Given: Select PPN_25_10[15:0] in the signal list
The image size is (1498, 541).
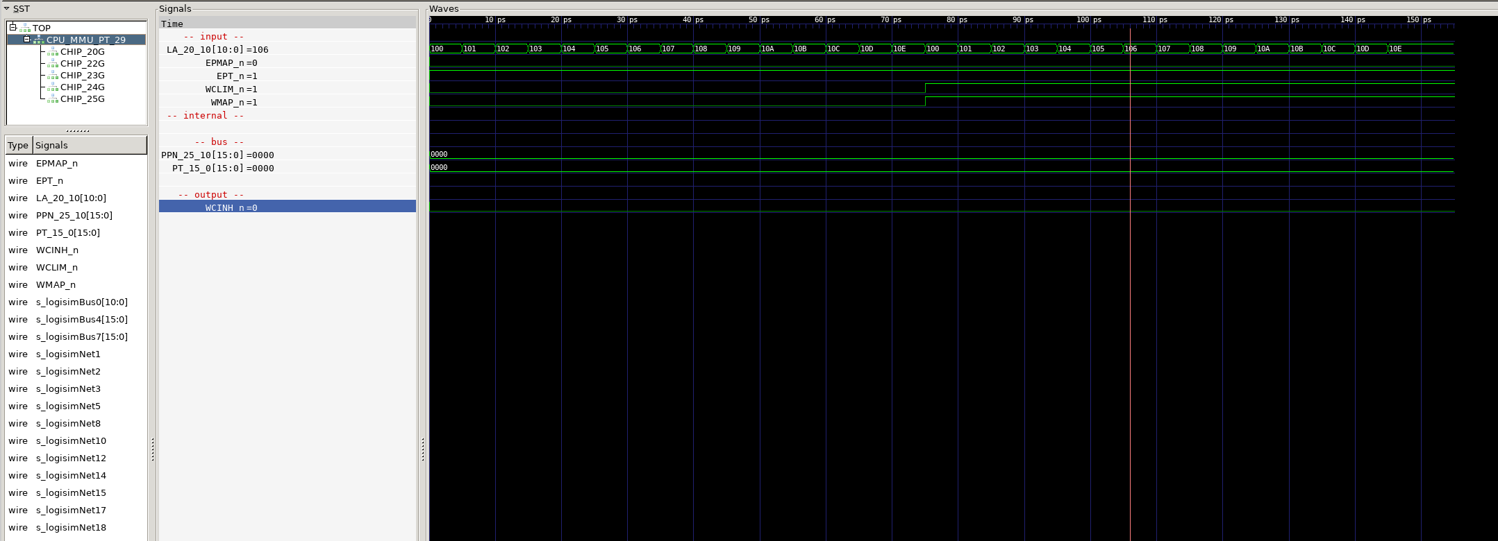Looking at the screenshot, I should (76, 215).
